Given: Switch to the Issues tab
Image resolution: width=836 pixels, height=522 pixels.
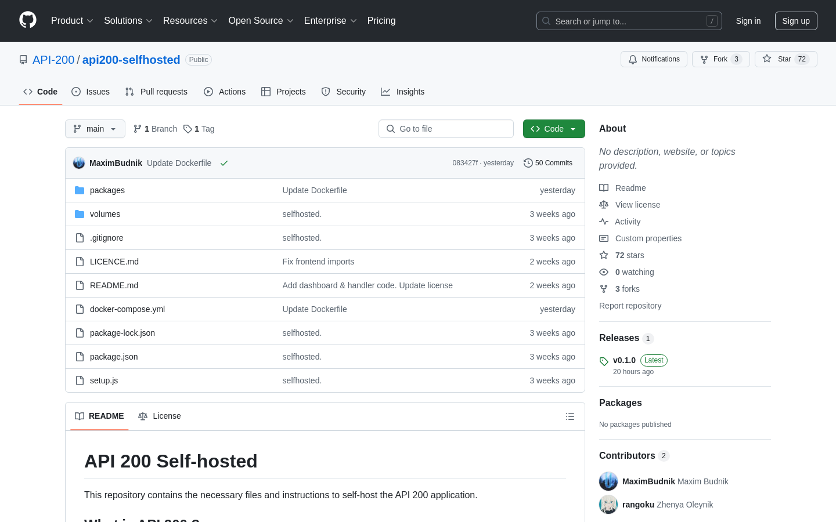Looking at the screenshot, I should click(x=91, y=92).
